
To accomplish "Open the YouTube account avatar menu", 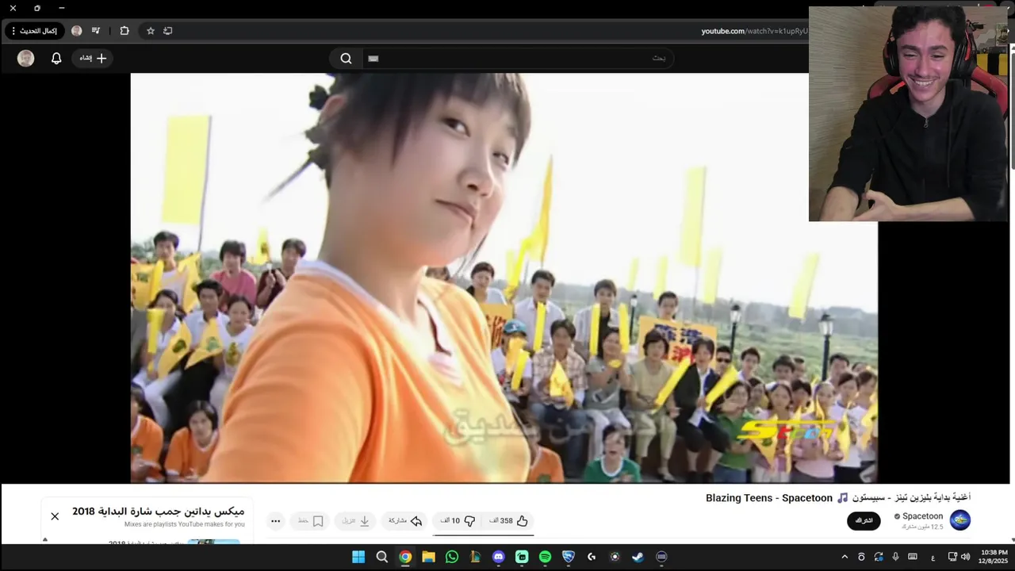I will [26, 58].
